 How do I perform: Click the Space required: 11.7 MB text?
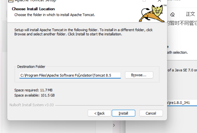click(x=33, y=90)
